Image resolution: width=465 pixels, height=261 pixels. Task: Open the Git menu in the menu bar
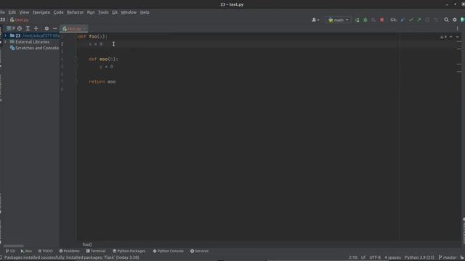tap(115, 12)
